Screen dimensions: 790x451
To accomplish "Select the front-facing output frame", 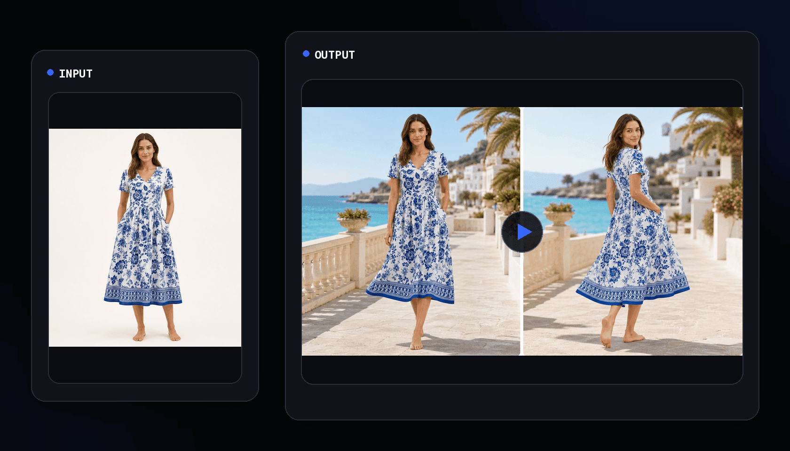I will (x=411, y=231).
